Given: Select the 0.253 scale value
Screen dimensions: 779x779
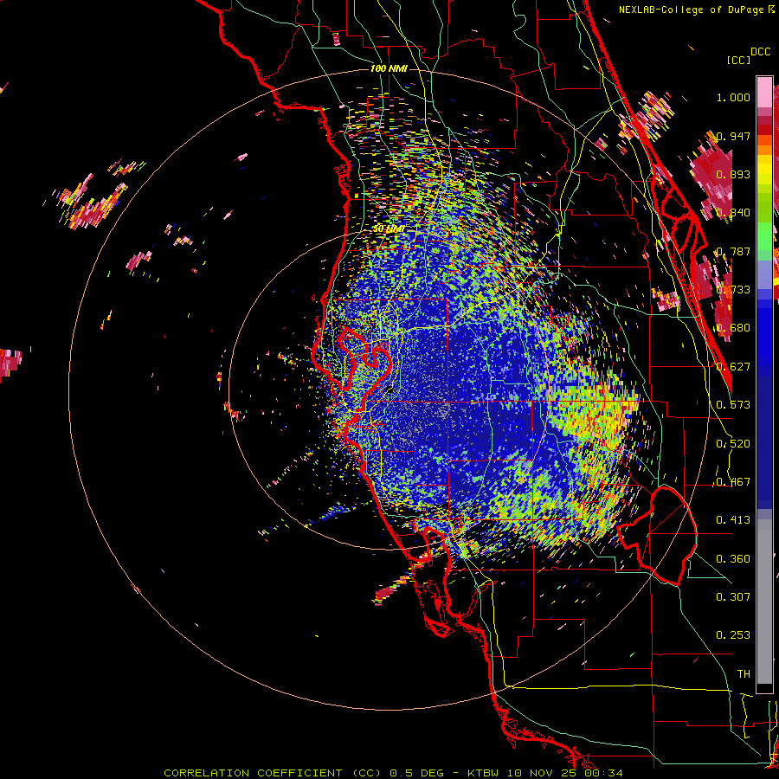Looking at the screenshot, I should [x=733, y=635].
